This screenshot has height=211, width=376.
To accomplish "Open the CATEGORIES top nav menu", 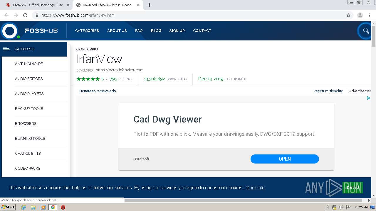I will pyautogui.click(x=87, y=30).
